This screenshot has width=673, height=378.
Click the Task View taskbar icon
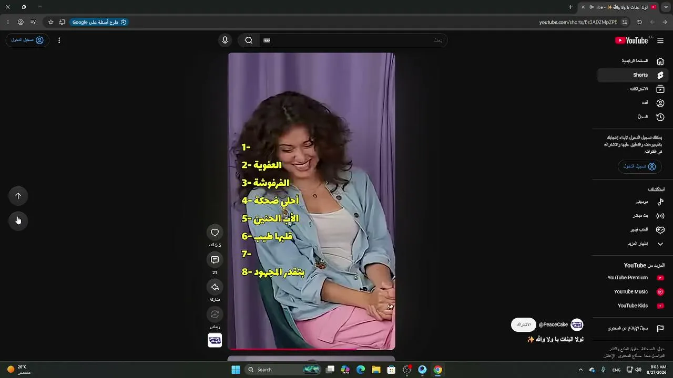(330, 370)
